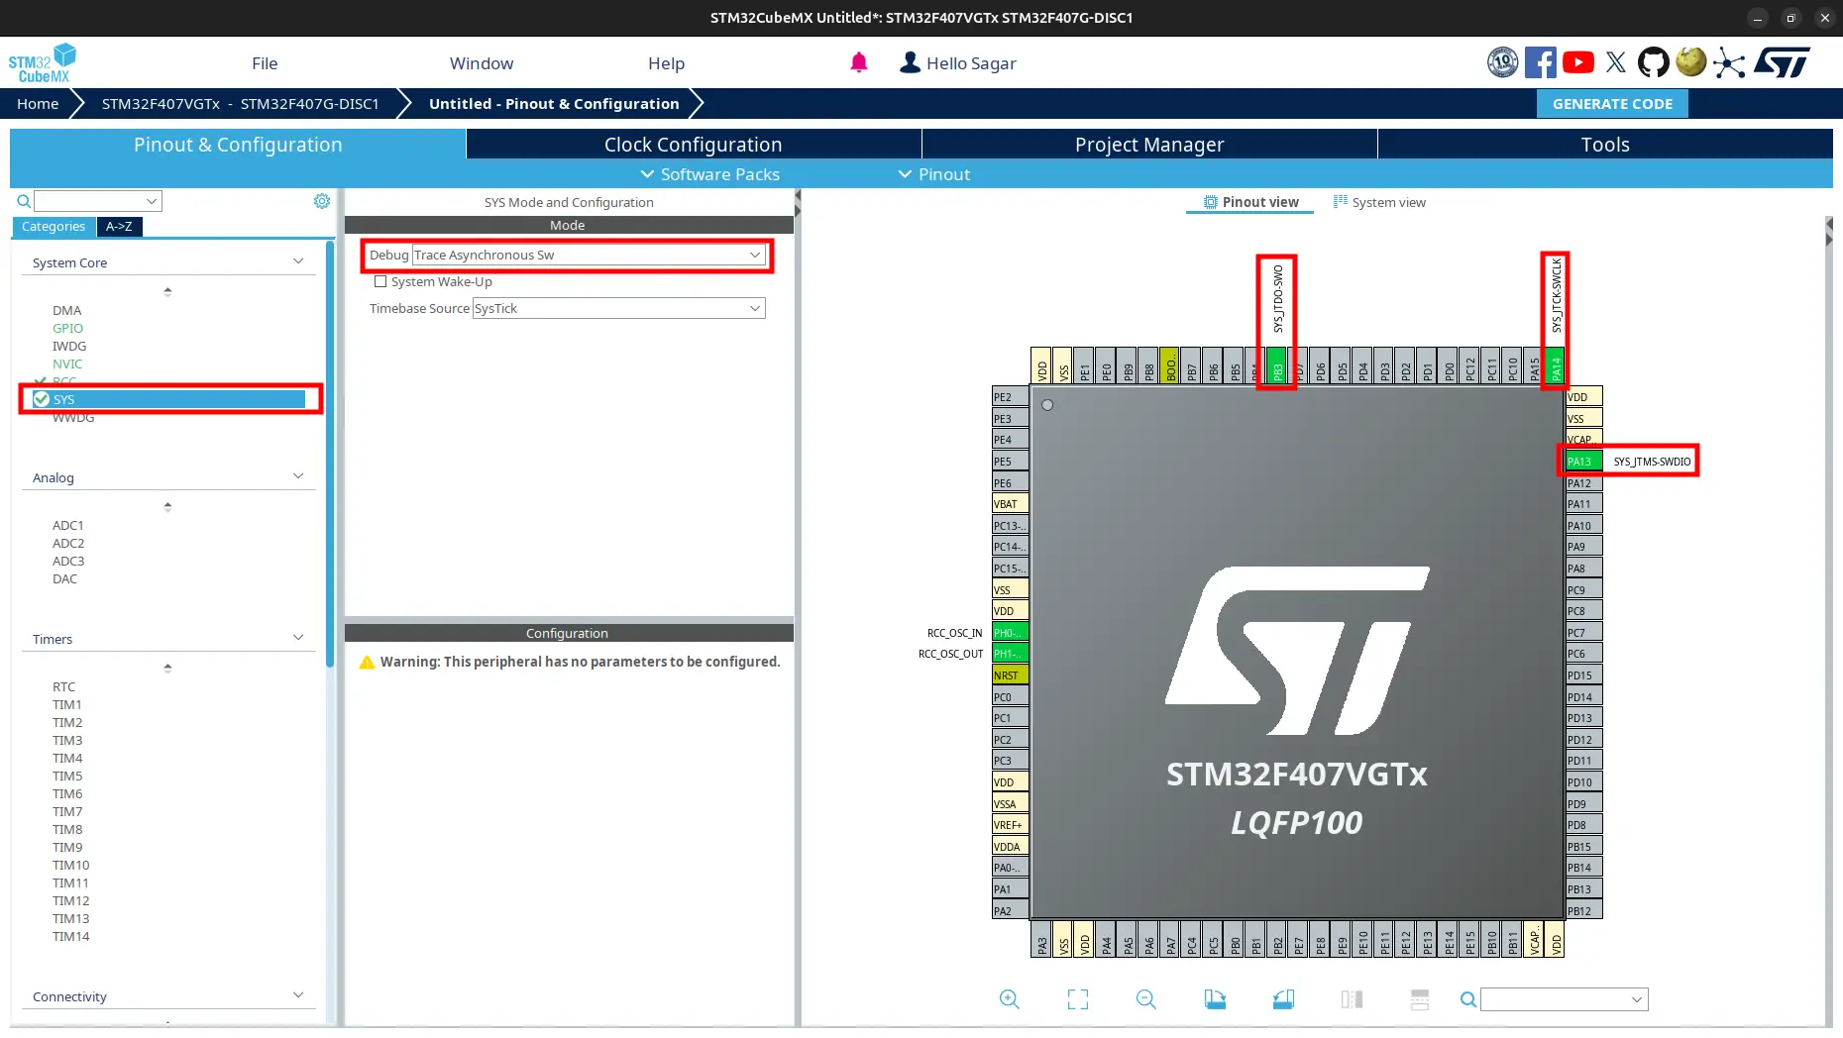Switch to System view
The image size is (1843, 1038).
(1379, 202)
